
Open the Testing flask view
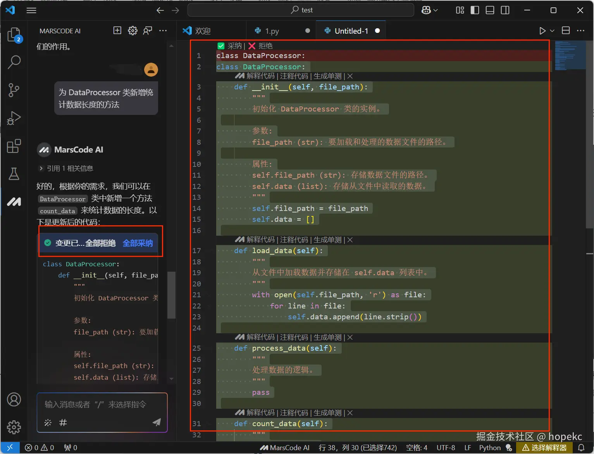point(14,174)
